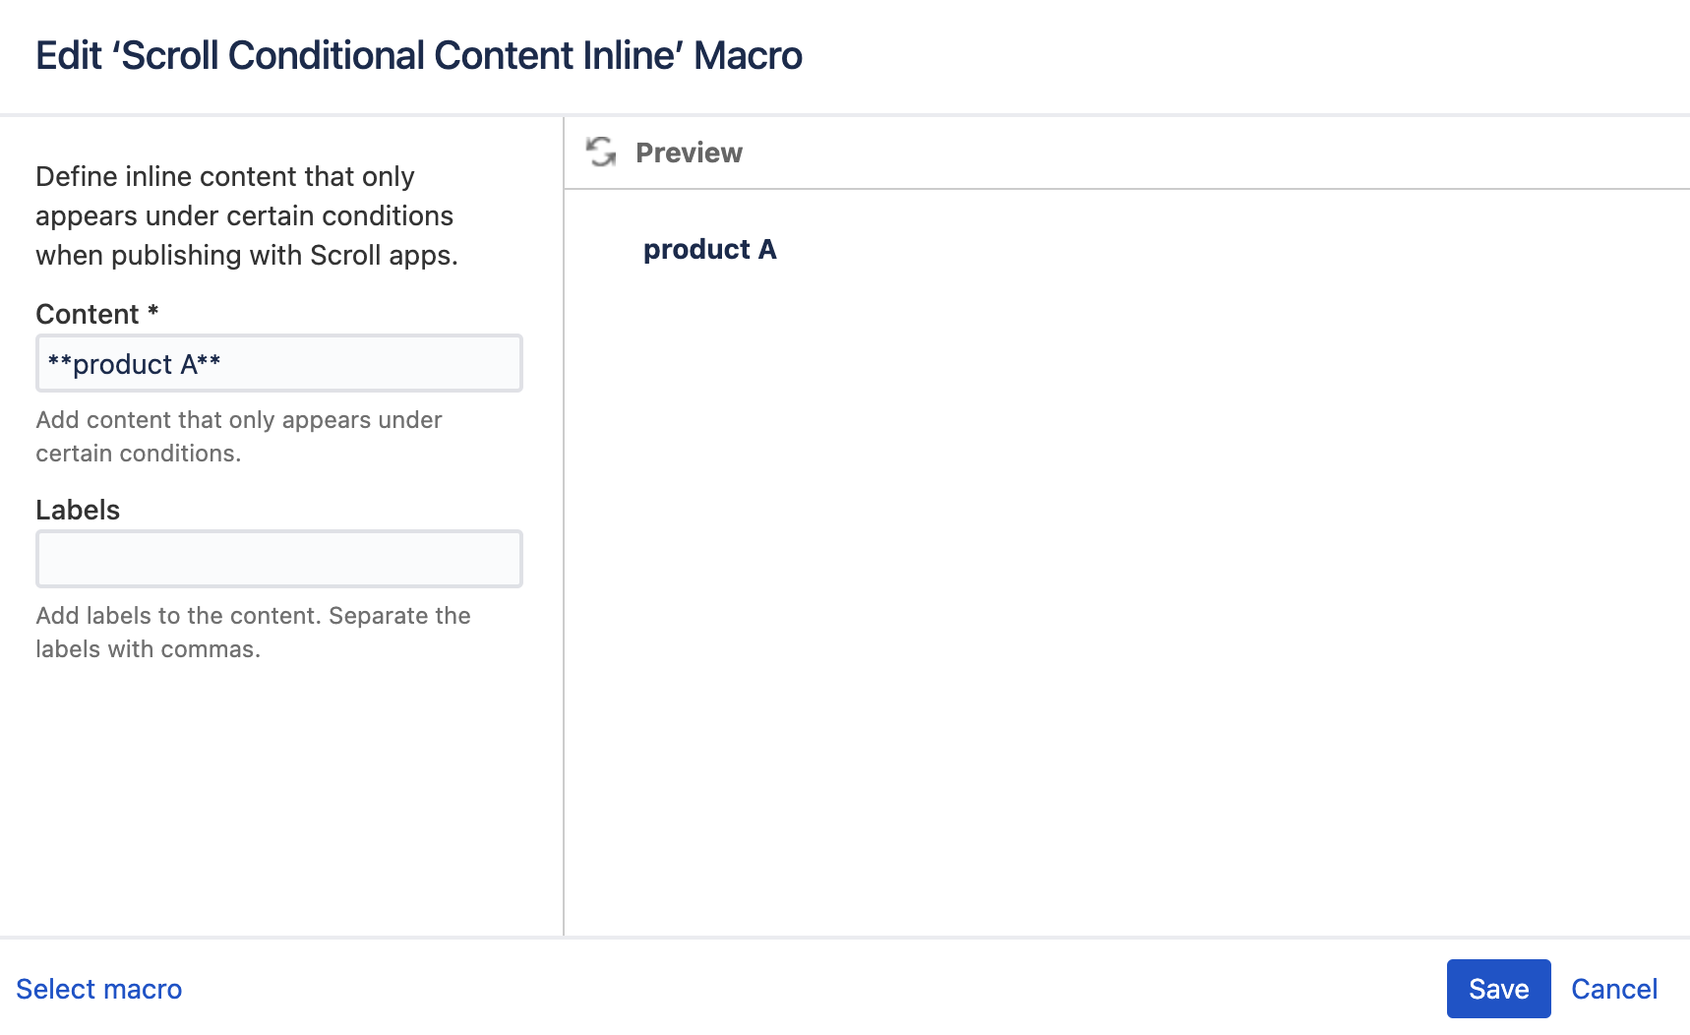Click the Content help text below the field

[x=238, y=436]
